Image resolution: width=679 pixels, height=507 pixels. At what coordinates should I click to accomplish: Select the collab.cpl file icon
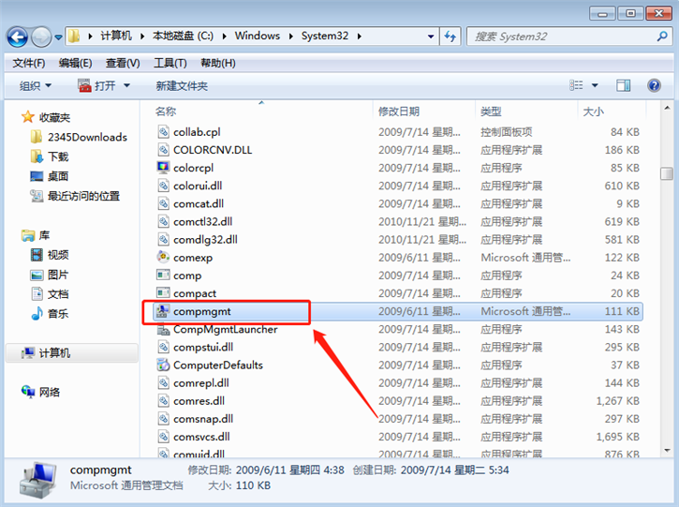[163, 132]
